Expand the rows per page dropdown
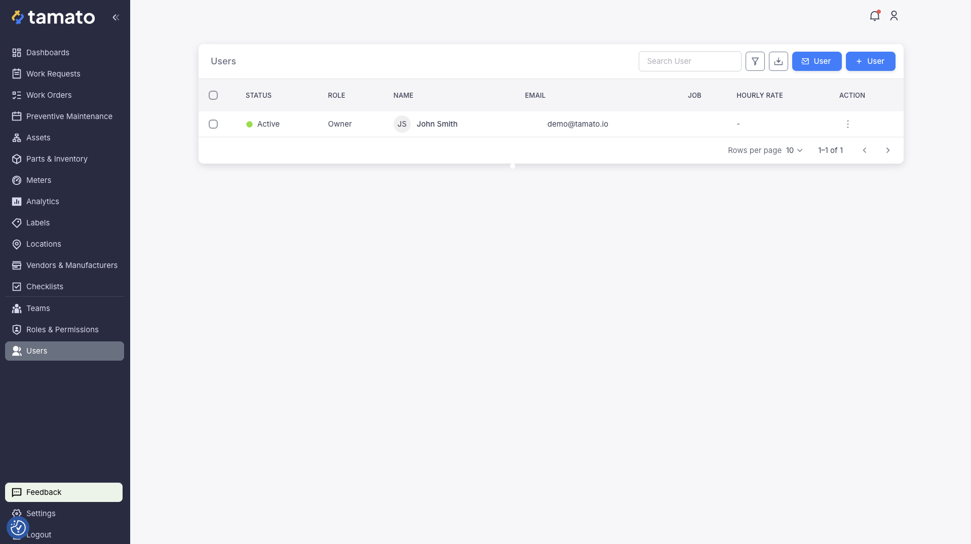Image resolution: width=971 pixels, height=544 pixels. point(794,150)
